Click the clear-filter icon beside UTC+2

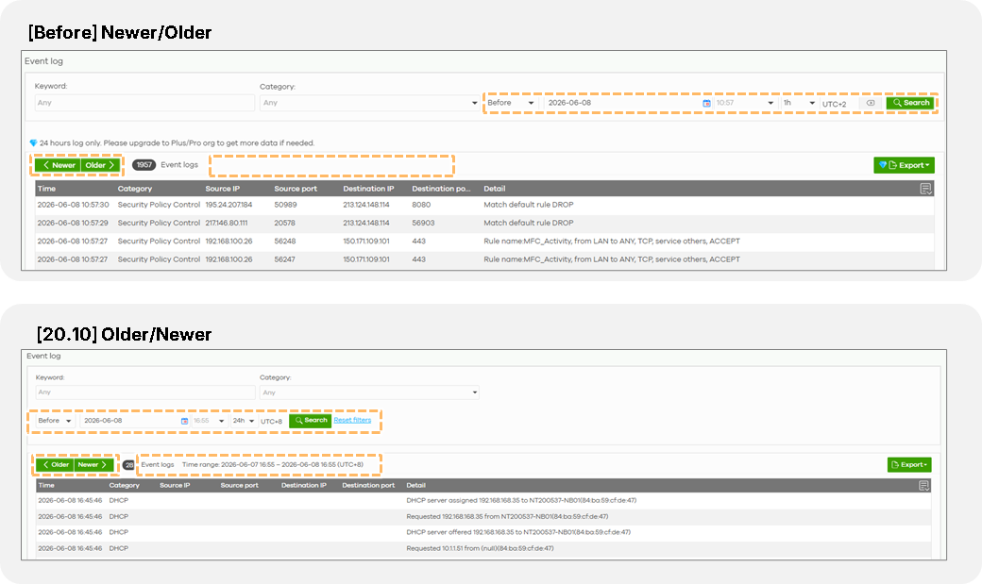coord(871,103)
